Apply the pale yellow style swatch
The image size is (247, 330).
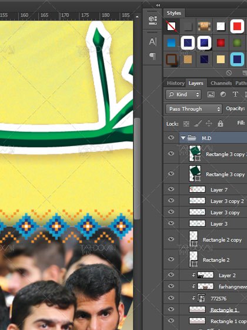221,60
